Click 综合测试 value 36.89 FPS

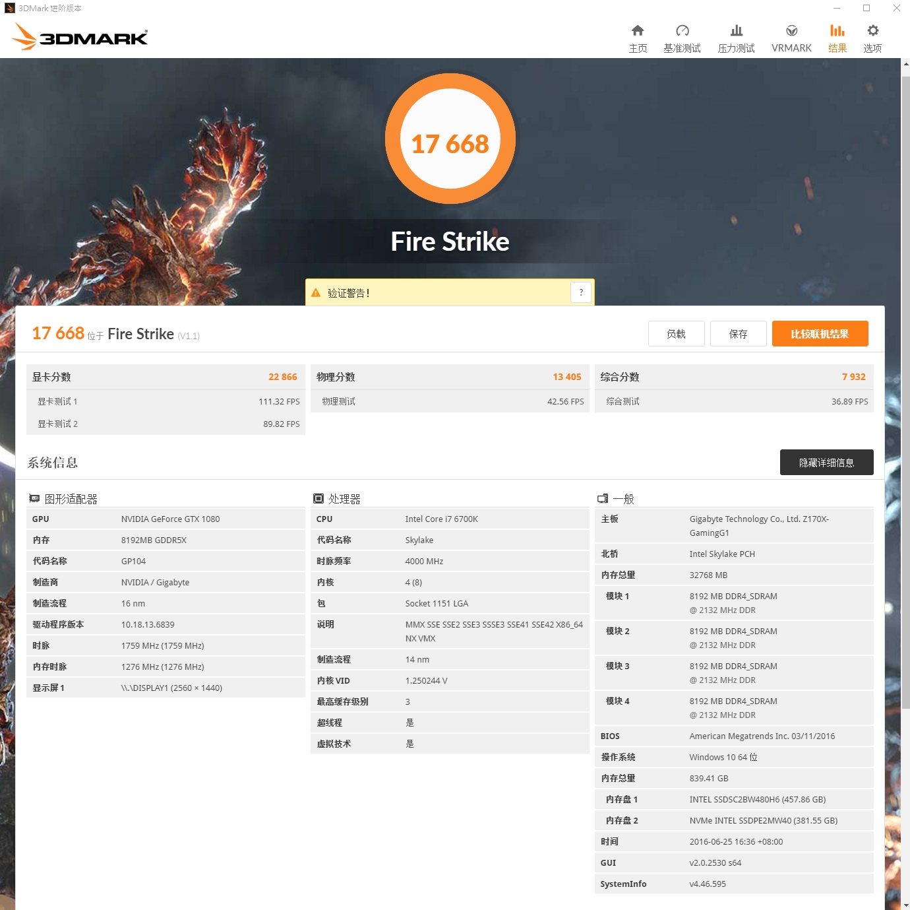tap(850, 401)
